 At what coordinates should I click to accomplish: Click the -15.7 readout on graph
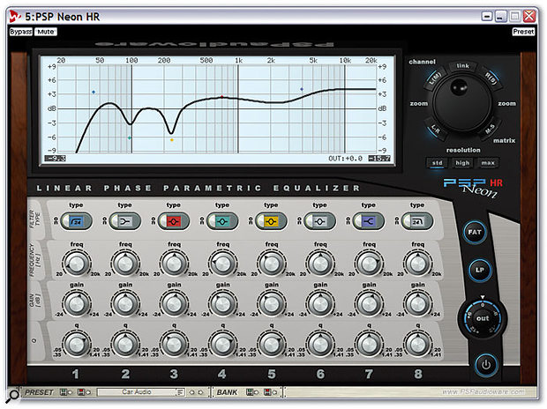tap(379, 159)
